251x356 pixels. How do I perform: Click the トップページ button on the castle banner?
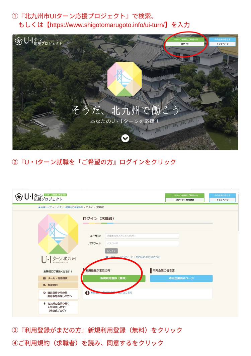pos(222,44)
